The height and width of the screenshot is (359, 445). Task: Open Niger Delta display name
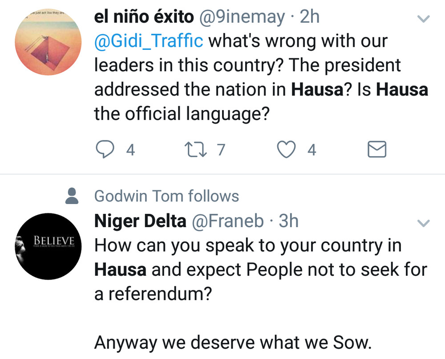click(140, 221)
